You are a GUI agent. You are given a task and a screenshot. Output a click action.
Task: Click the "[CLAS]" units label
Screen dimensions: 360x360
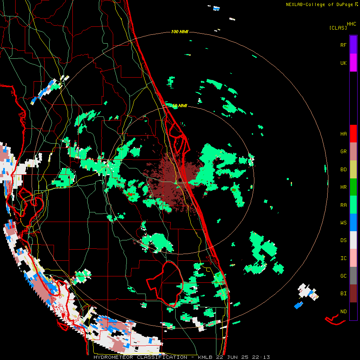(x=338, y=28)
